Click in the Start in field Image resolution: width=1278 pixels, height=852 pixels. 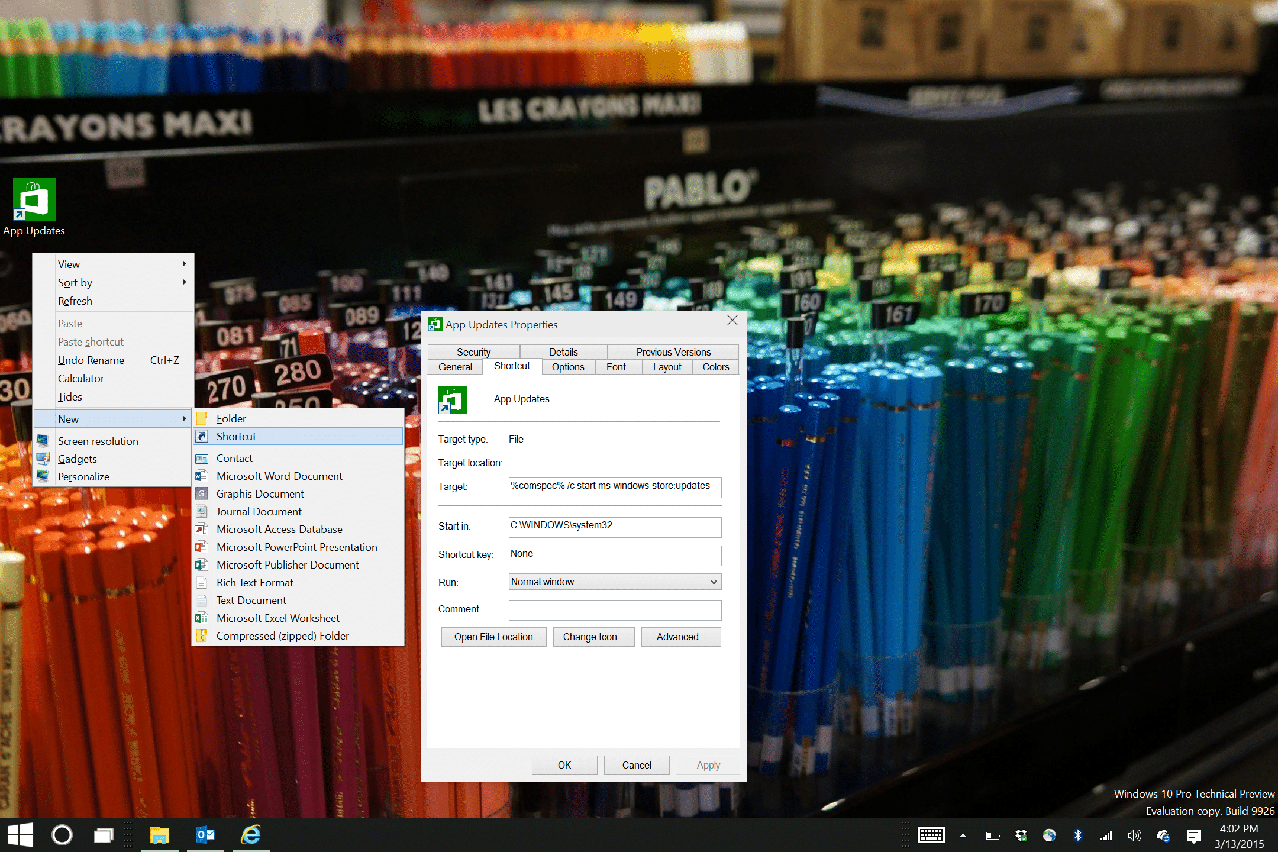point(615,527)
